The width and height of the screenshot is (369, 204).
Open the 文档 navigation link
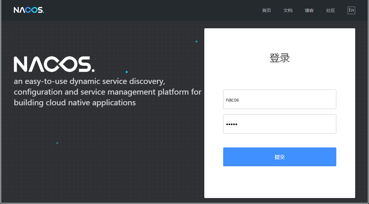[288, 10]
